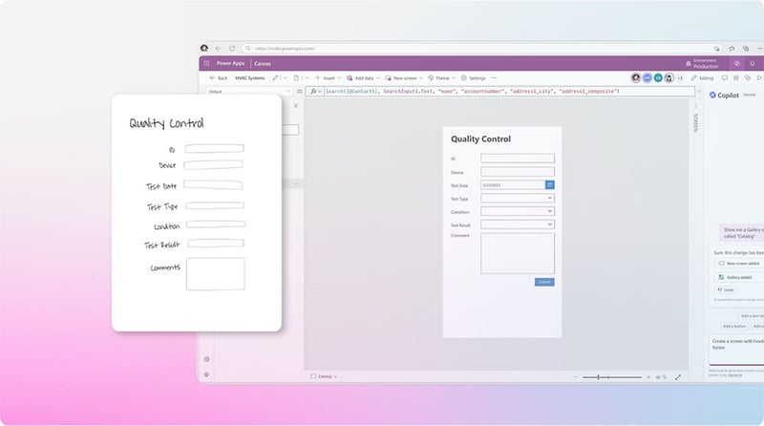Show additional co-authors with +1

coord(680,78)
